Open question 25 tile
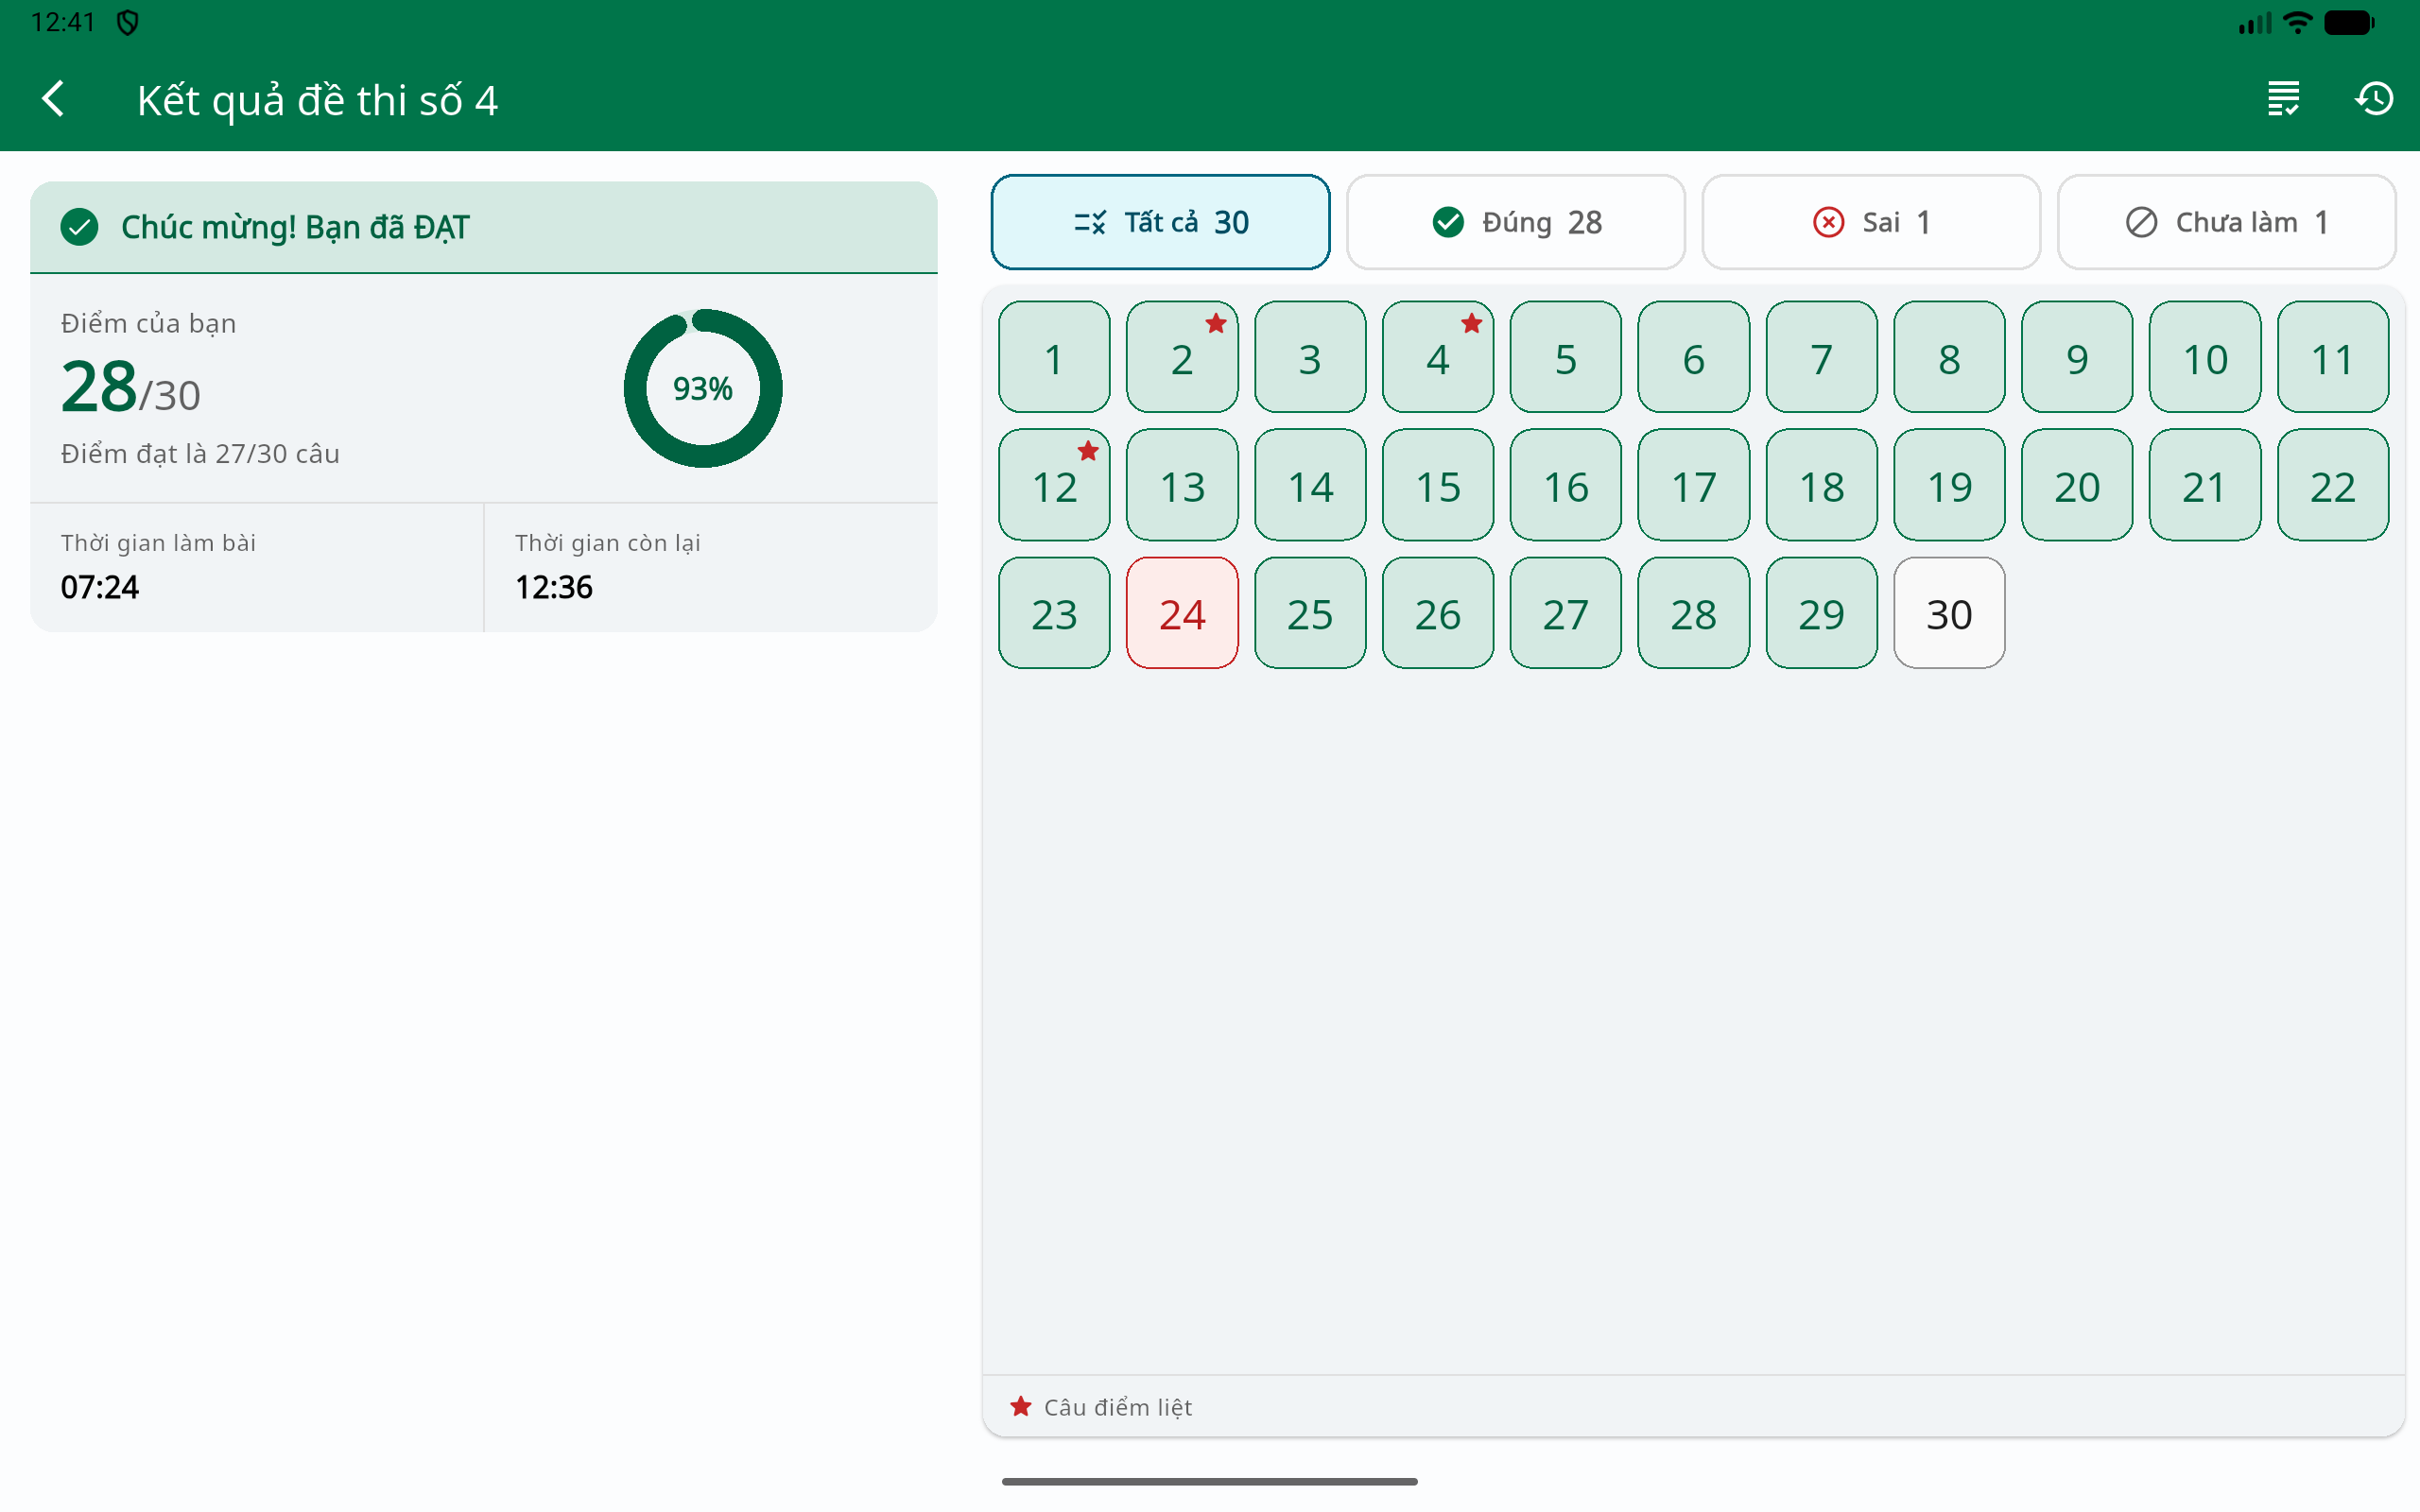 1310,613
